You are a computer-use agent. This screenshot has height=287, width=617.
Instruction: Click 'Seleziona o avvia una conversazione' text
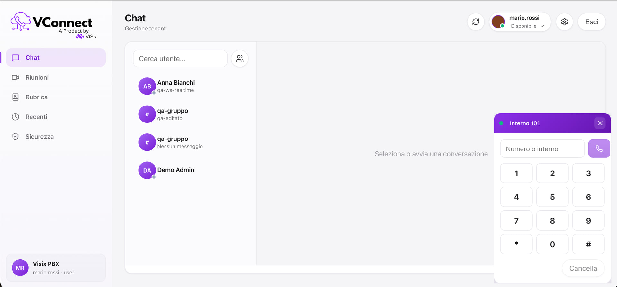pyautogui.click(x=431, y=154)
